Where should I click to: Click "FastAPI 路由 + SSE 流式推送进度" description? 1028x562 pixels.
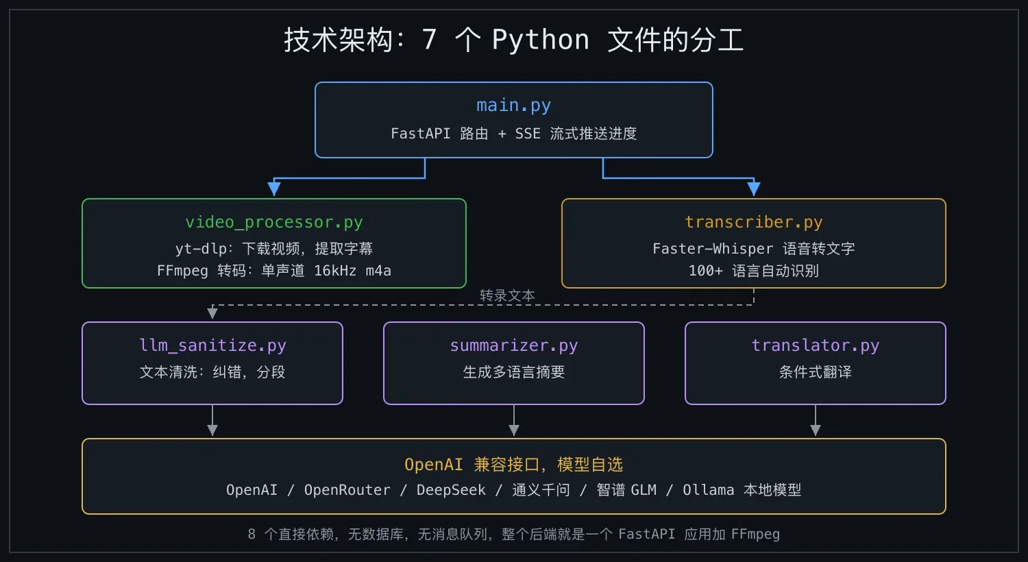(x=513, y=134)
